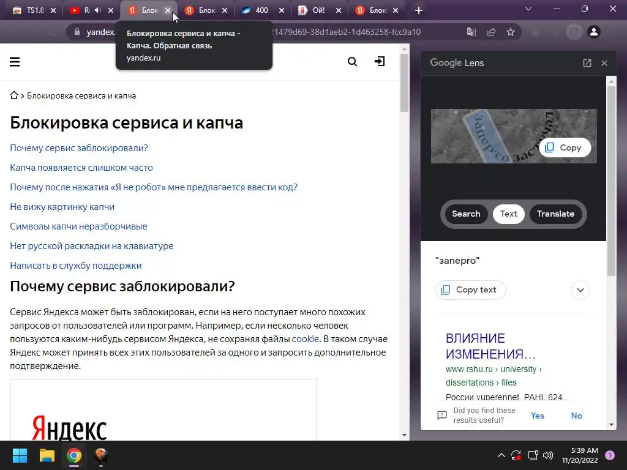The width and height of the screenshot is (627, 470).
Task: Click the feedback icon in Lens panel
Action: 442,416
